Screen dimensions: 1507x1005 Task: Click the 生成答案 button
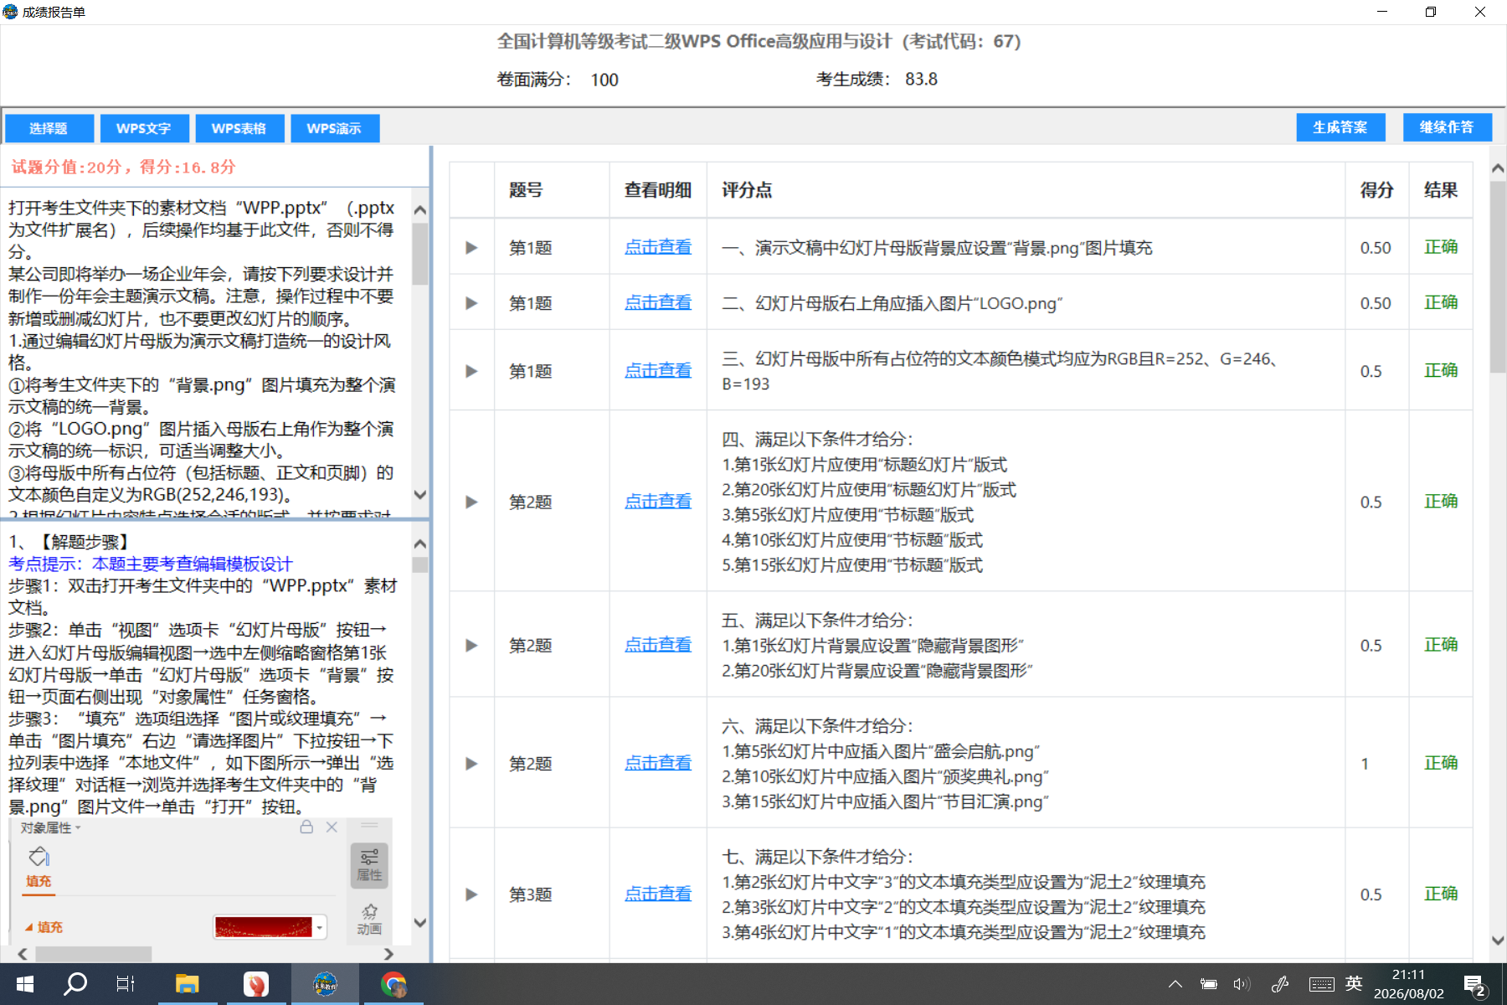click(x=1340, y=127)
